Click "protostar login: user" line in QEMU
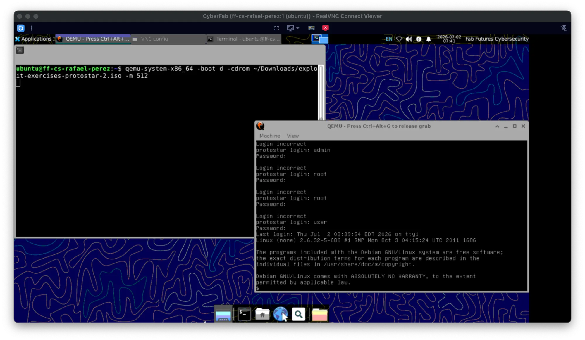This screenshot has width=585, height=340. click(291, 222)
